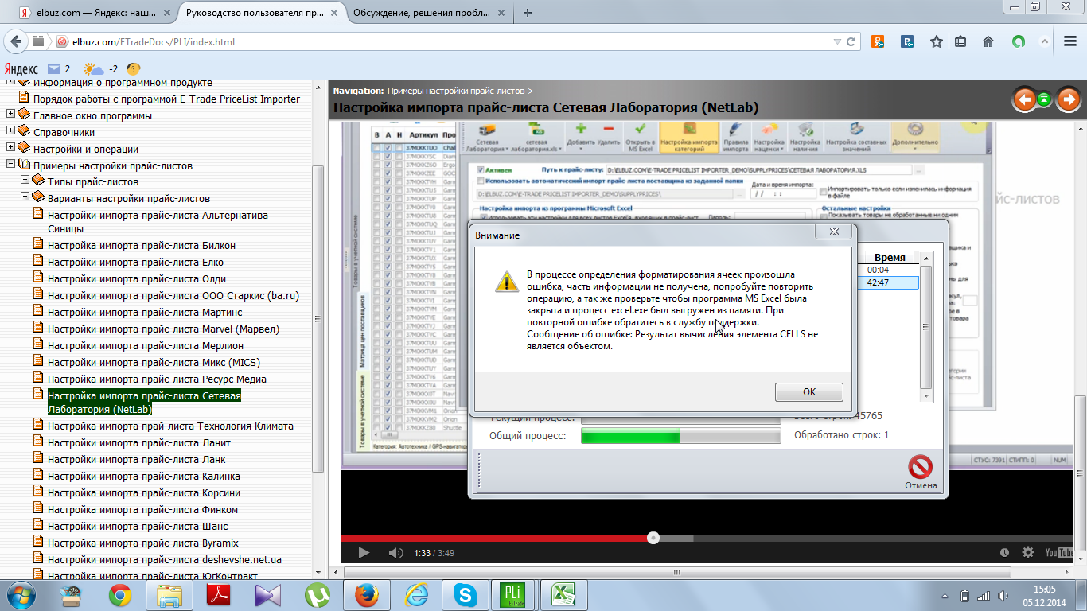
Task: Open Настройка импорта прайс-листа Билкон topic
Action: 142,246
